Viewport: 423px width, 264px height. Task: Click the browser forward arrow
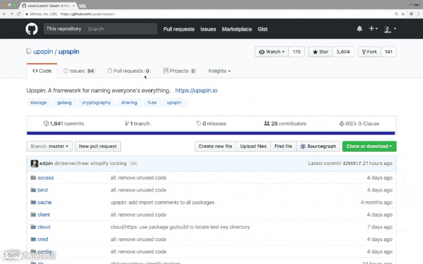tap(12, 14)
